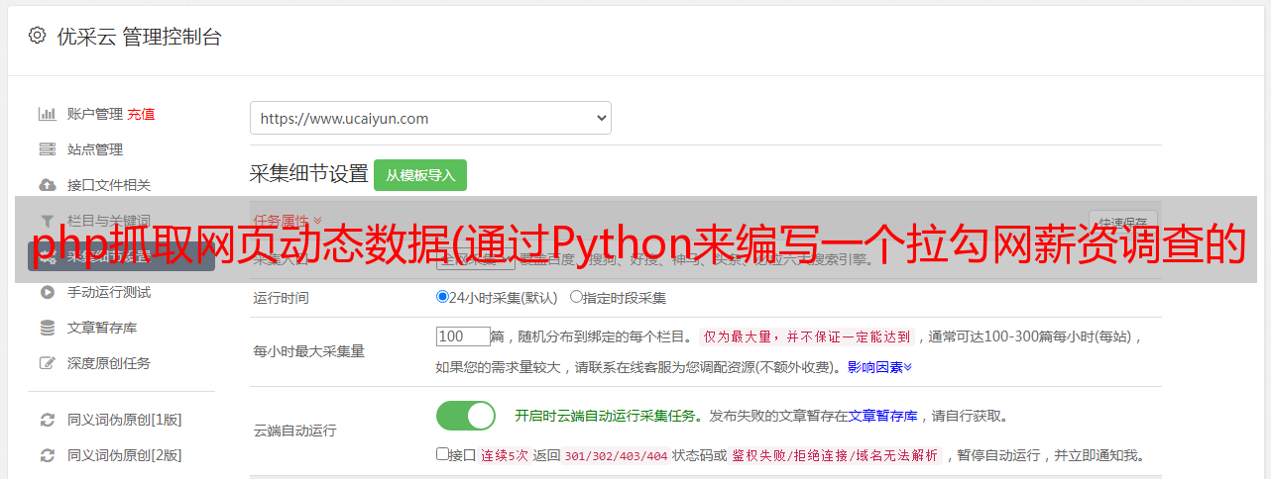This screenshot has width=1271, height=479.
Task: Open the https://www.ucaiyun.com site dropdown
Action: pos(430,118)
